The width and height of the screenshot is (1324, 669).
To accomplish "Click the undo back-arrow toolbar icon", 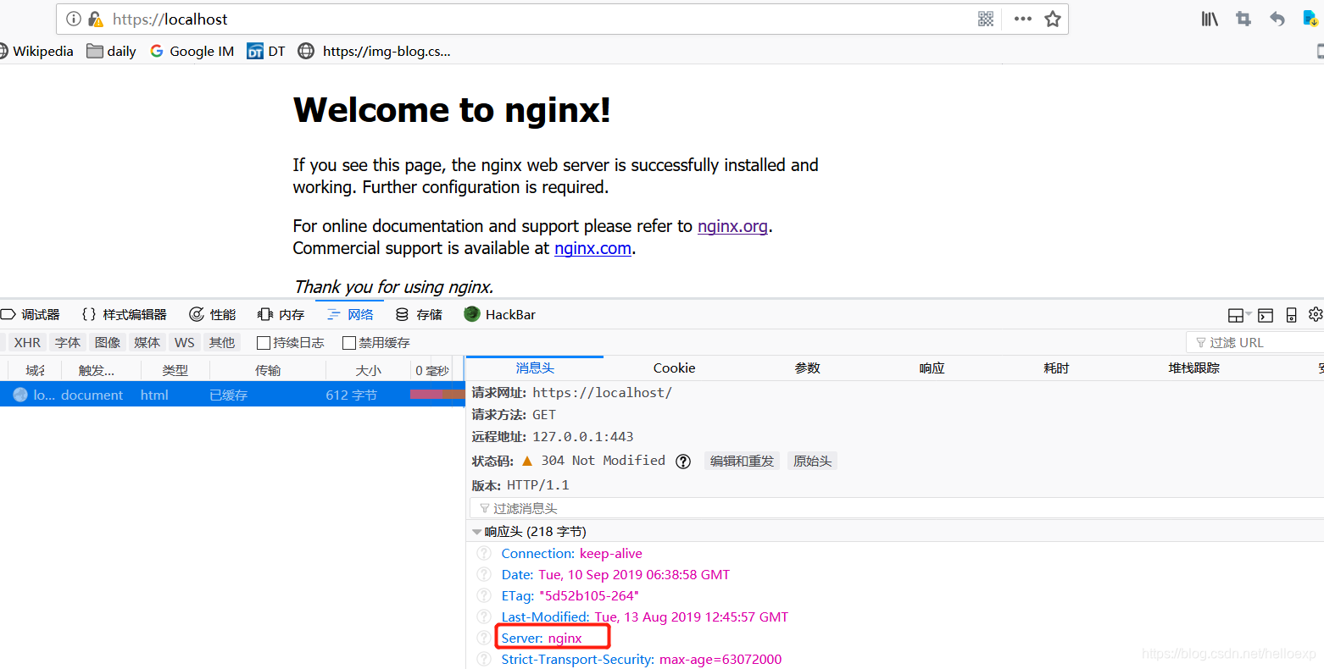I will tap(1277, 19).
